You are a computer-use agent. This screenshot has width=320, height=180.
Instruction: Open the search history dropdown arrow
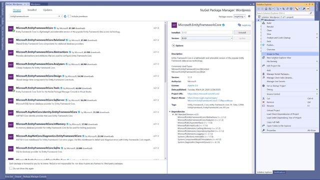tap(61, 16)
